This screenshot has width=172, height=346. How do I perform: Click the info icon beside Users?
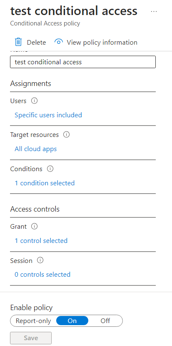(34, 101)
